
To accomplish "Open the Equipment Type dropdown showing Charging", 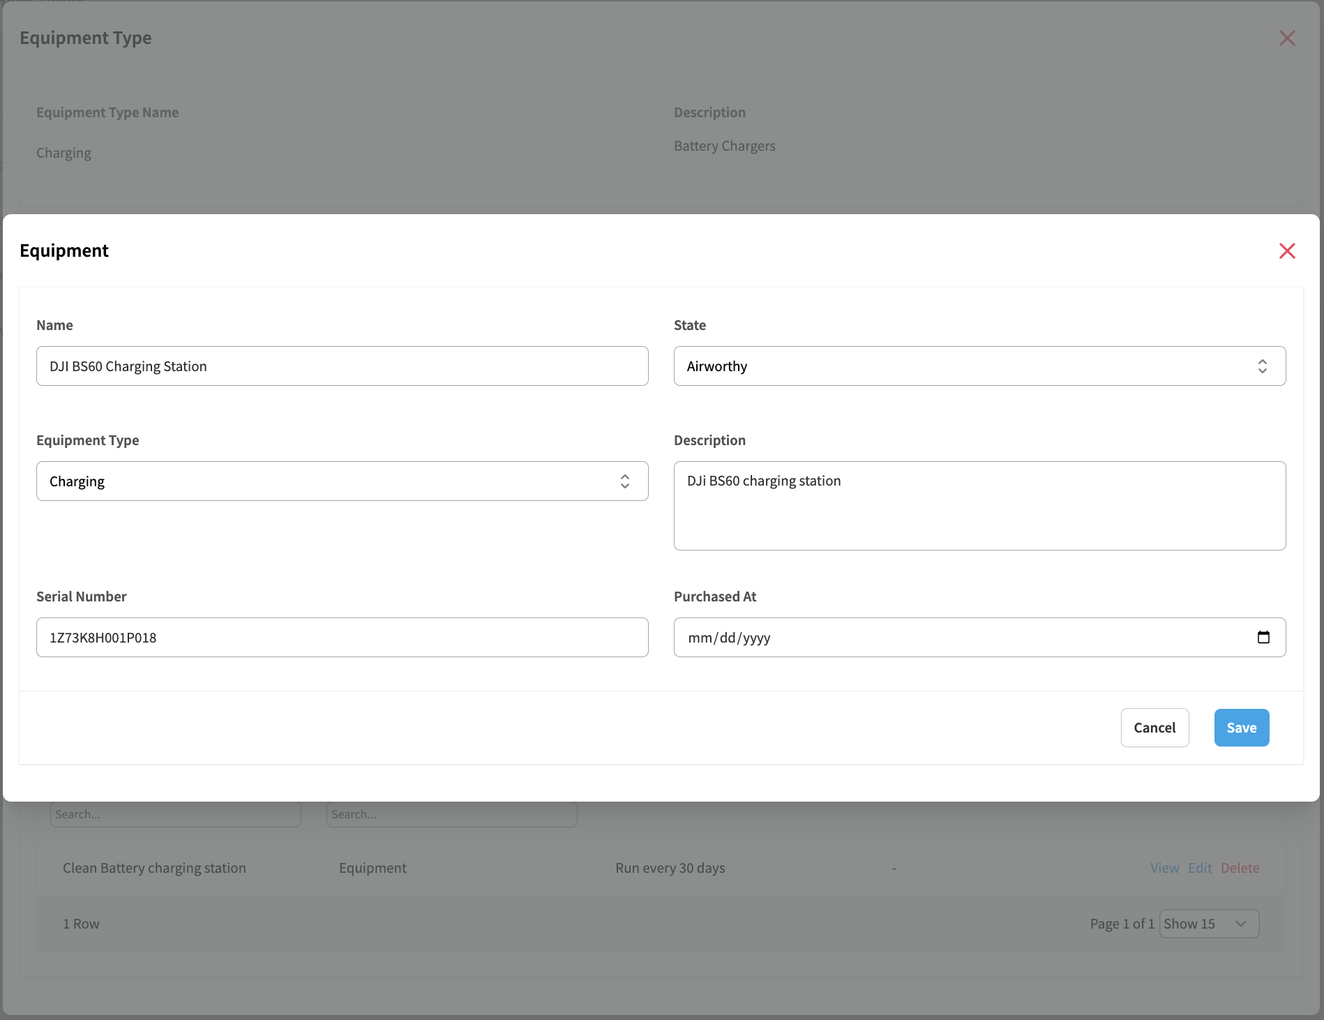I will point(342,481).
